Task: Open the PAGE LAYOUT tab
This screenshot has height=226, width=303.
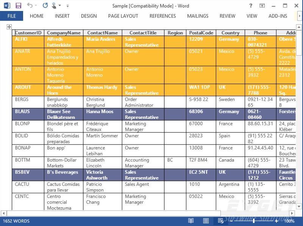Action: tap(123, 16)
